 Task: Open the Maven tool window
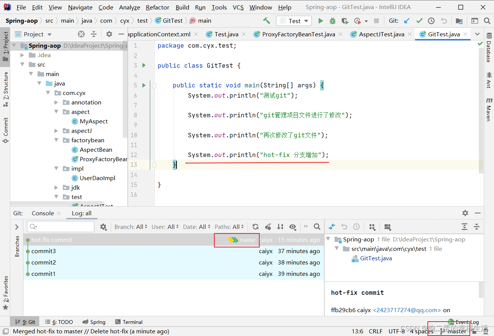tap(489, 109)
